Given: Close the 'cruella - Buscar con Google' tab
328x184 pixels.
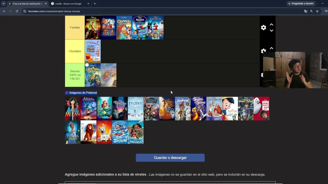Looking at the screenshot, I should pyautogui.click(x=88, y=4).
